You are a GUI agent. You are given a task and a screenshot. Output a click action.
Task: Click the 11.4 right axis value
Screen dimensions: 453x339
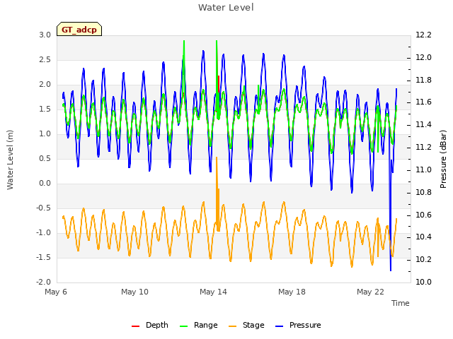(x=423, y=125)
